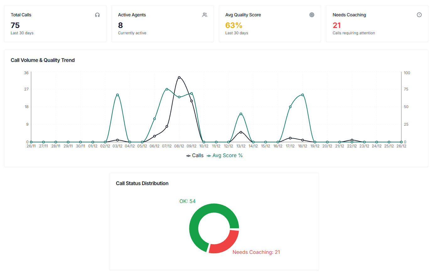The image size is (439, 274).
Task: Click the OK: 54 label above the donut
Action: pyautogui.click(x=187, y=201)
